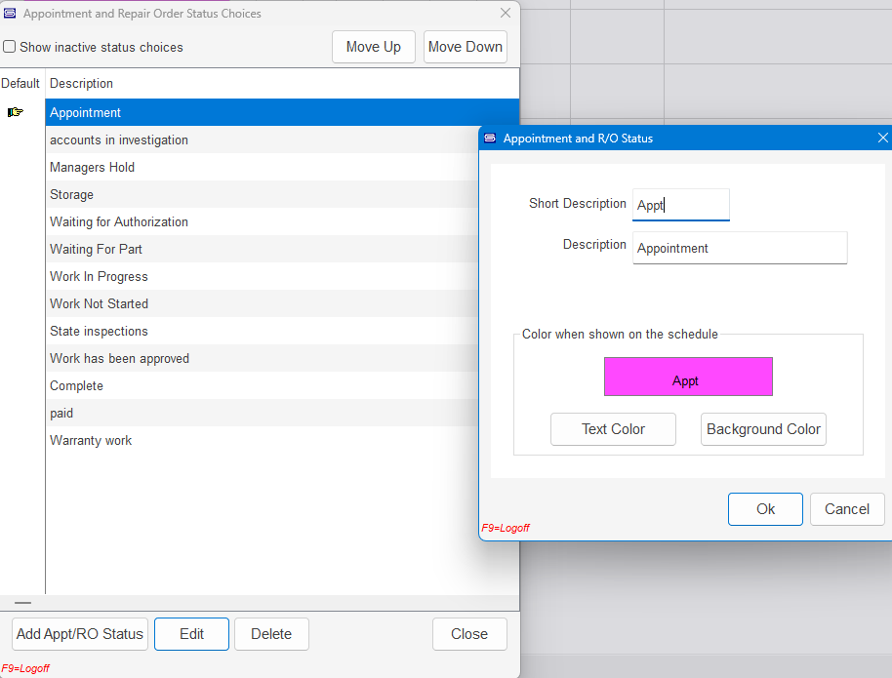Enable Show inactive status choices checkbox

tap(10, 47)
